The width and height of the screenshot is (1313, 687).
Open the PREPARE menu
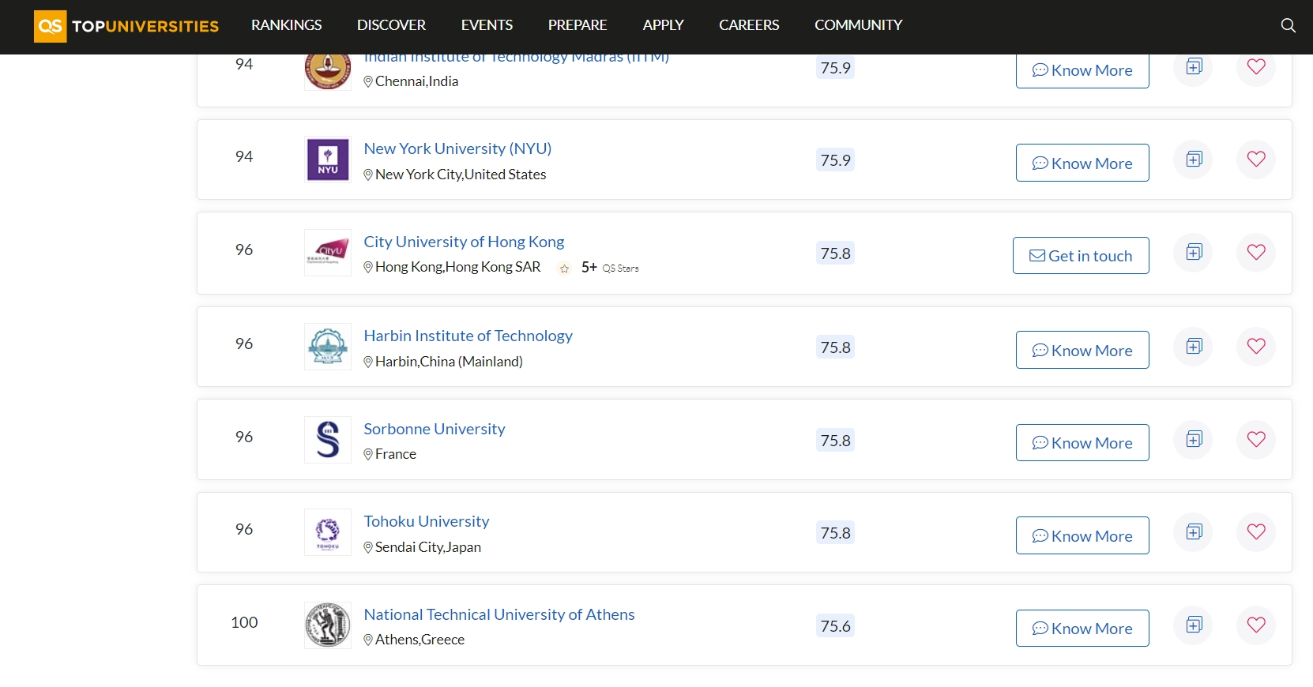577,25
